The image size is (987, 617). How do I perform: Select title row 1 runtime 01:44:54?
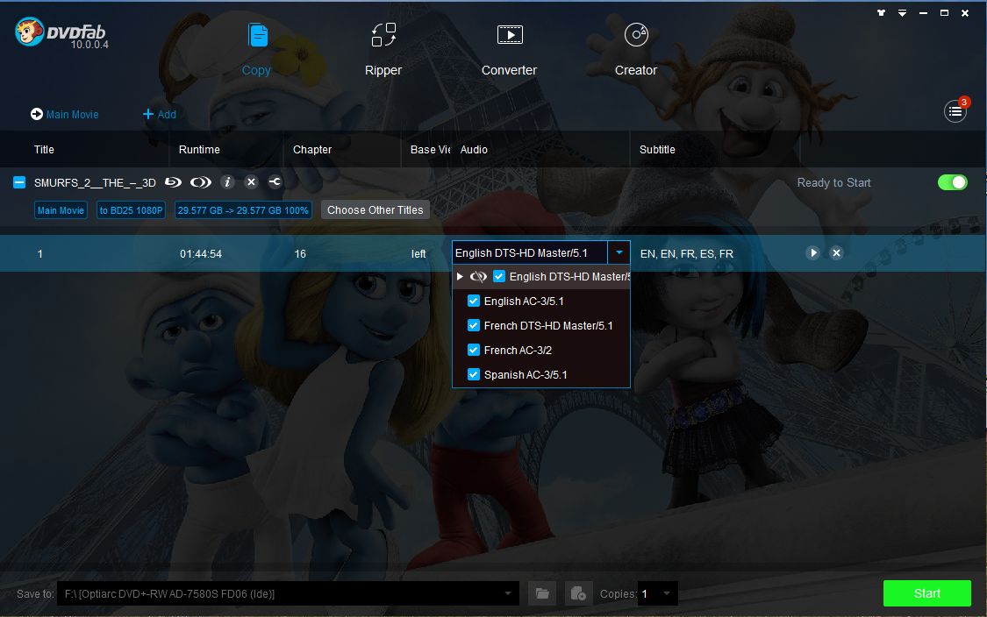(x=201, y=254)
